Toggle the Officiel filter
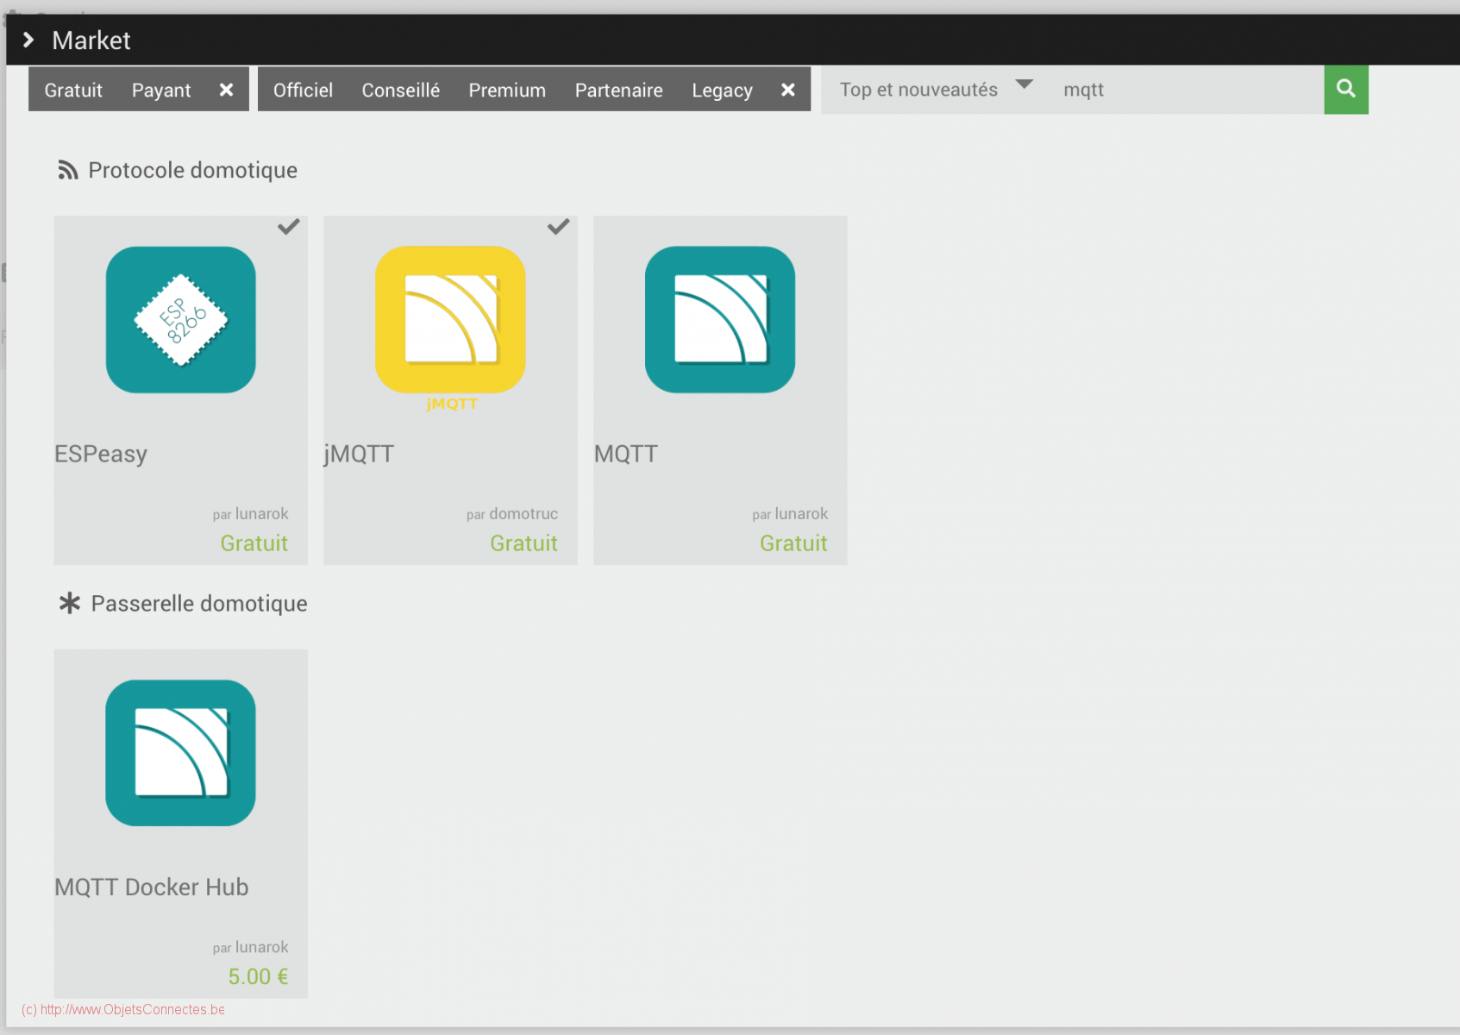Screen dimensions: 1460x1035 tap(303, 90)
